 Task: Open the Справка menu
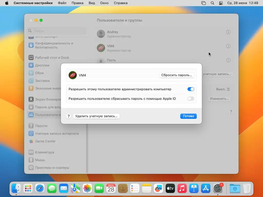pyautogui.click(x=121, y=3)
